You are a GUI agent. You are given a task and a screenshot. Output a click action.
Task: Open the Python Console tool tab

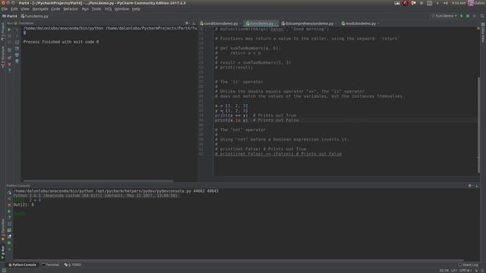click(x=22, y=265)
